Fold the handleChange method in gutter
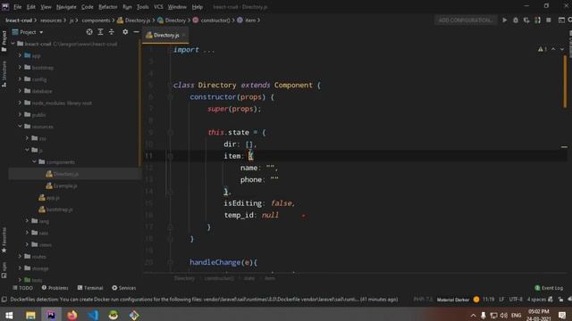This screenshot has height=321, width=572. point(170,262)
